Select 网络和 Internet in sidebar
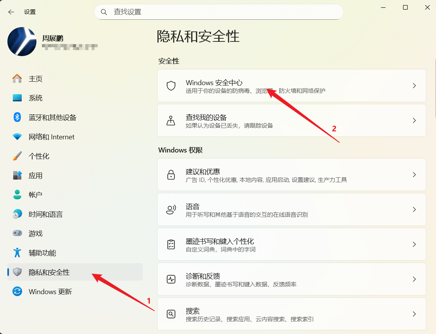 [x=75, y=137]
